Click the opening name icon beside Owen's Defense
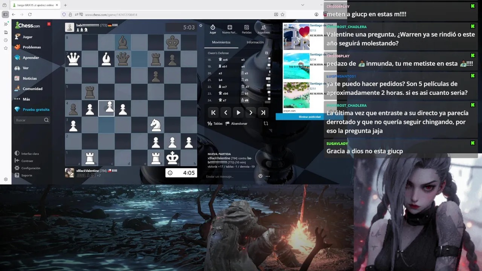 pyautogui.click(x=267, y=53)
